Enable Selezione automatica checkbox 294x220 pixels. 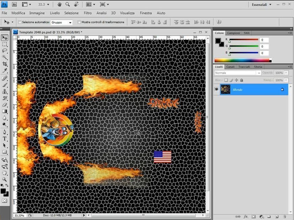(20, 22)
